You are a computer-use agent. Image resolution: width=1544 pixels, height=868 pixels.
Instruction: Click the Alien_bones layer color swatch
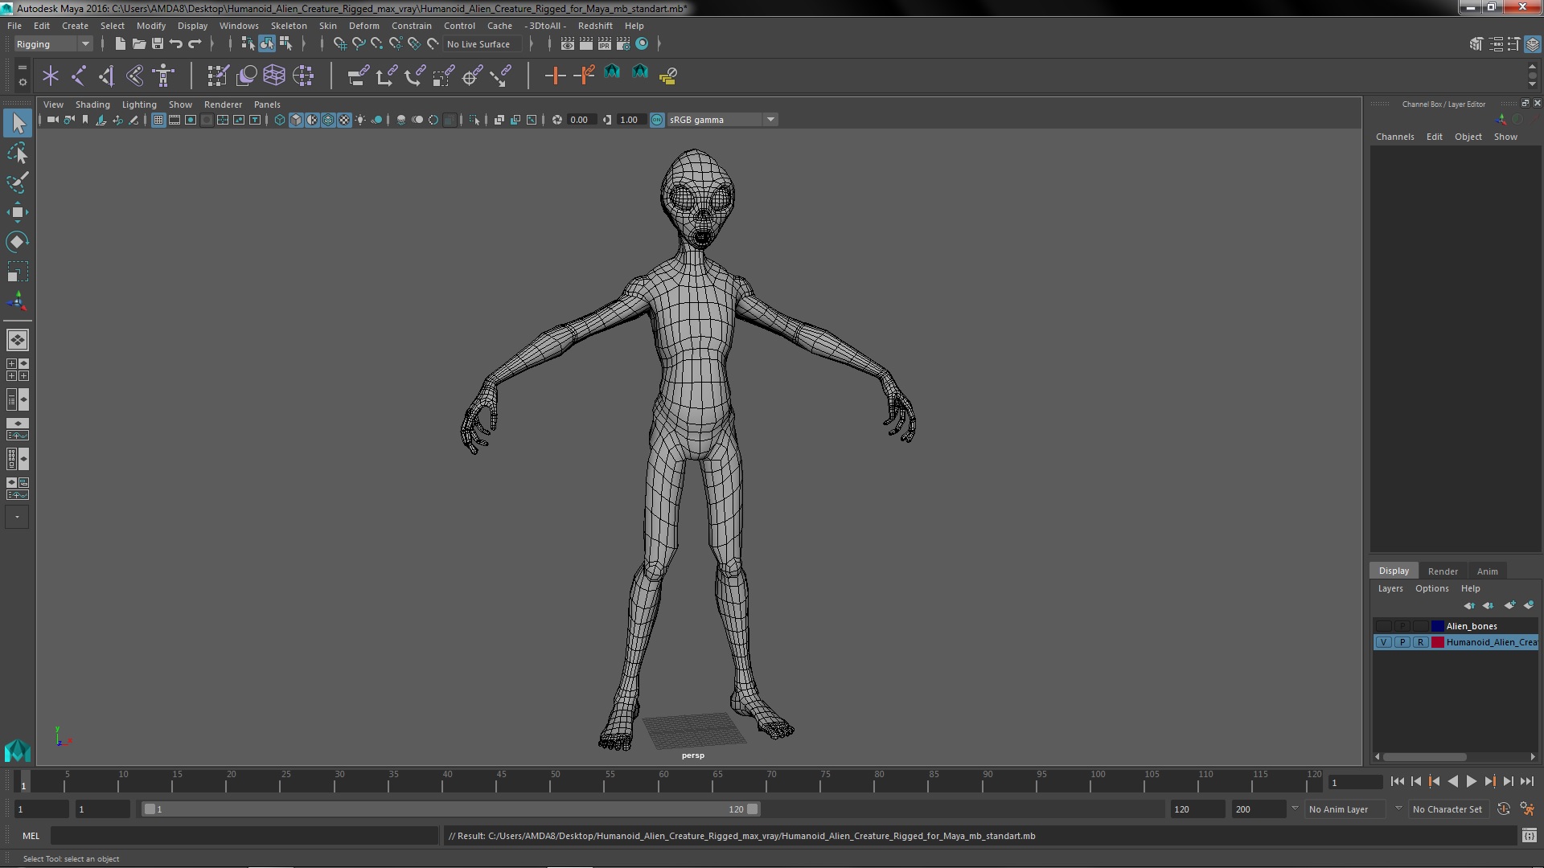[x=1437, y=626]
